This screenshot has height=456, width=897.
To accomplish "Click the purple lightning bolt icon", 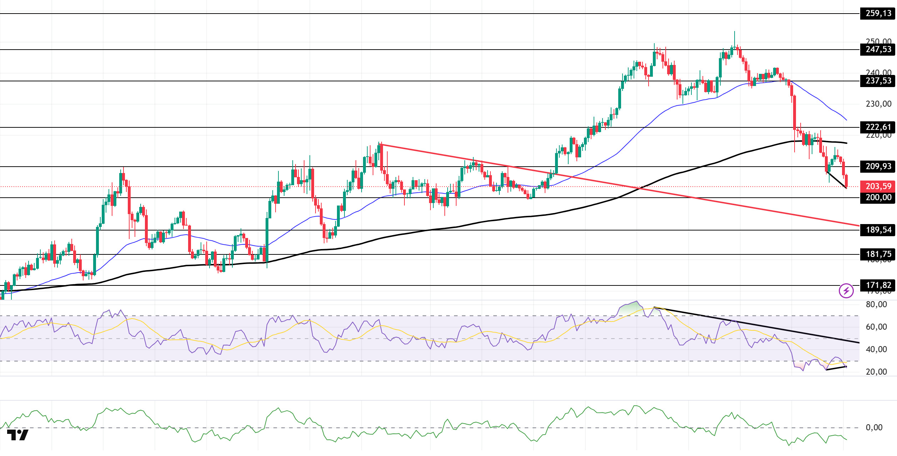I will (x=846, y=291).
